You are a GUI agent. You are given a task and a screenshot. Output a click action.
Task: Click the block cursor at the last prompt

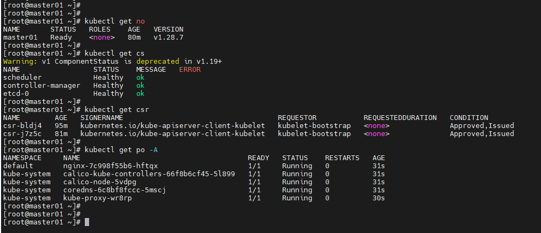click(x=87, y=222)
